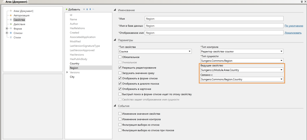Click the Действия node icon
The image size is (307, 140).
pyautogui.click(x=11, y=24)
